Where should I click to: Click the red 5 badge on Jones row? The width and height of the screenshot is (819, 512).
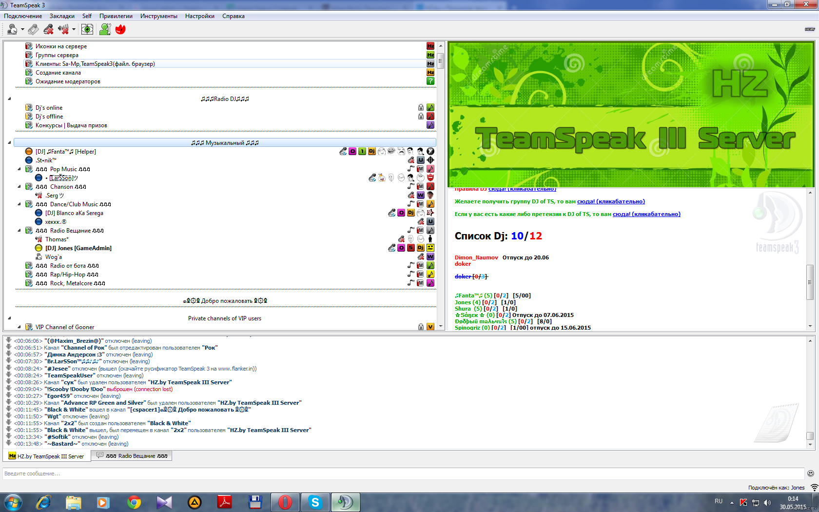411,248
